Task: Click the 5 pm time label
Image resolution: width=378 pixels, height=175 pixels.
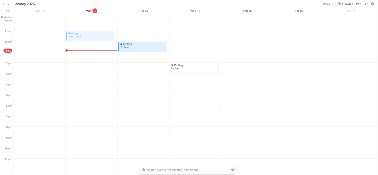Action: tap(9, 95)
